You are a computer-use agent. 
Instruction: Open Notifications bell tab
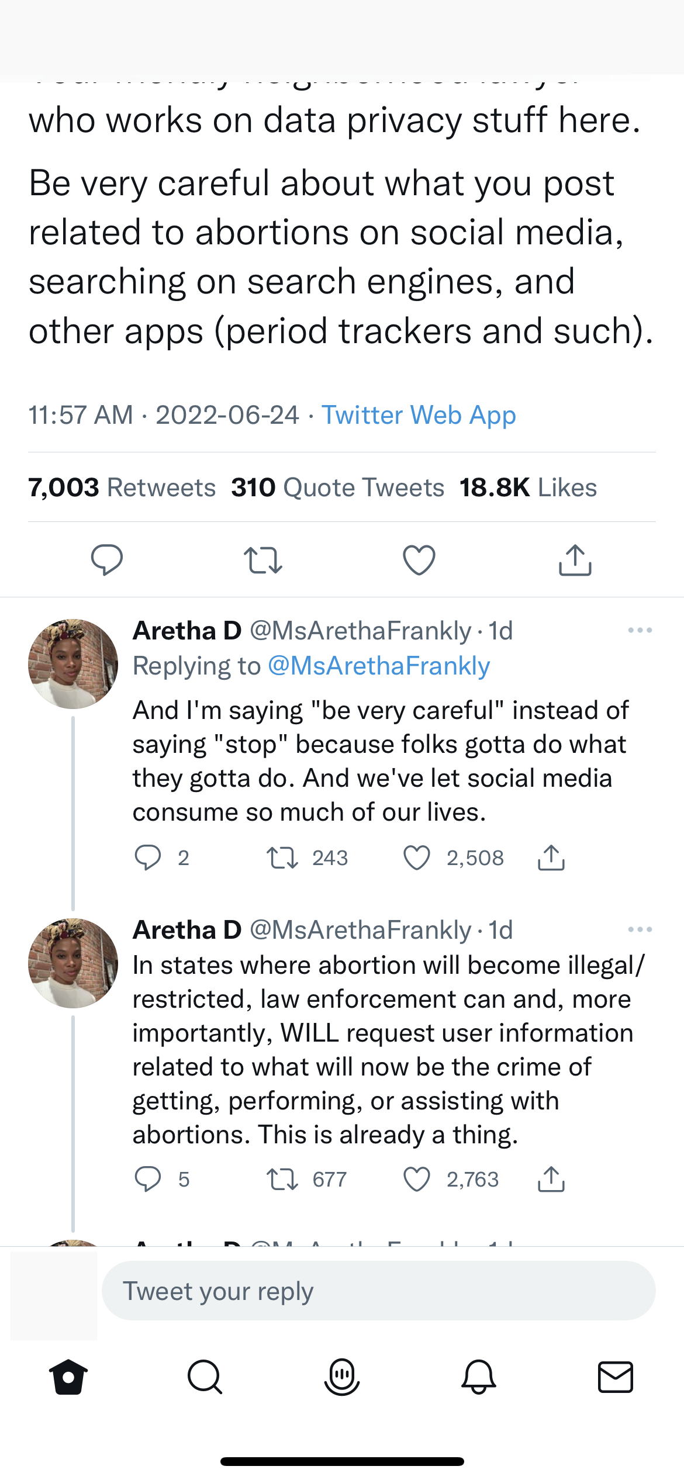pyautogui.click(x=478, y=1377)
